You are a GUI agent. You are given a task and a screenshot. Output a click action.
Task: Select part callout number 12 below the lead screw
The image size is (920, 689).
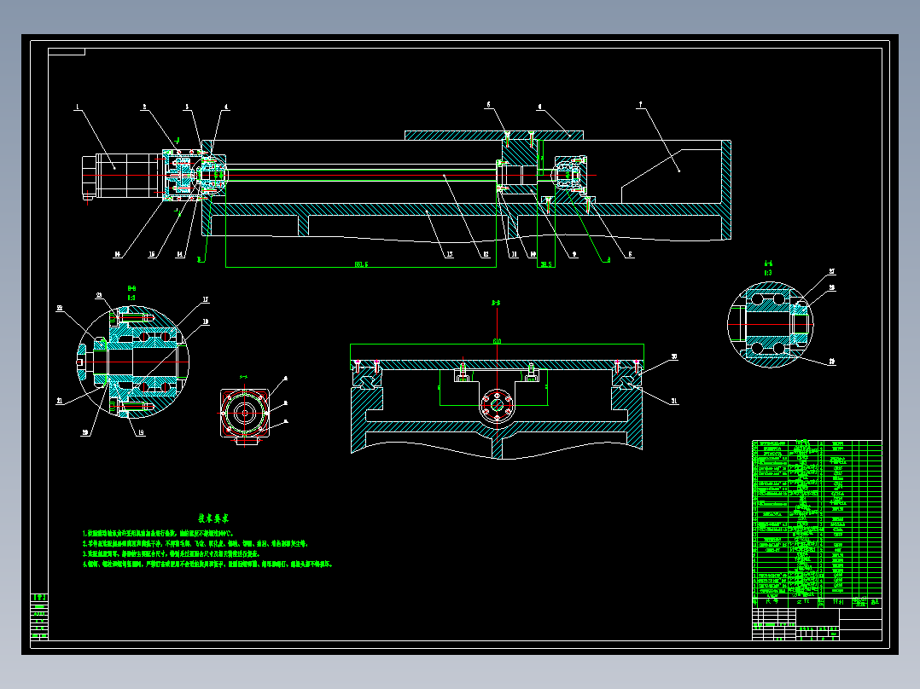coord(486,254)
